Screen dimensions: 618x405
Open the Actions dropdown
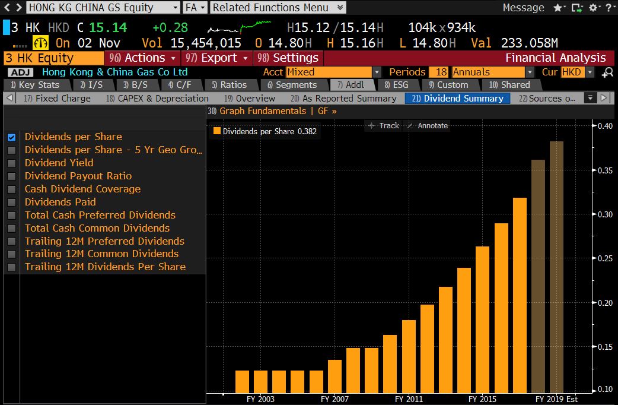142,58
